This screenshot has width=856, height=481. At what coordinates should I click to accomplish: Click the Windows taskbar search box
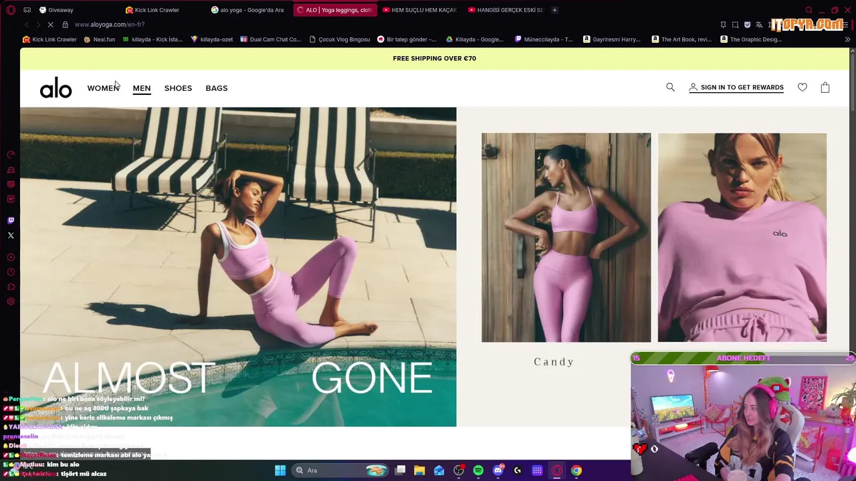[x=341, y=470]
